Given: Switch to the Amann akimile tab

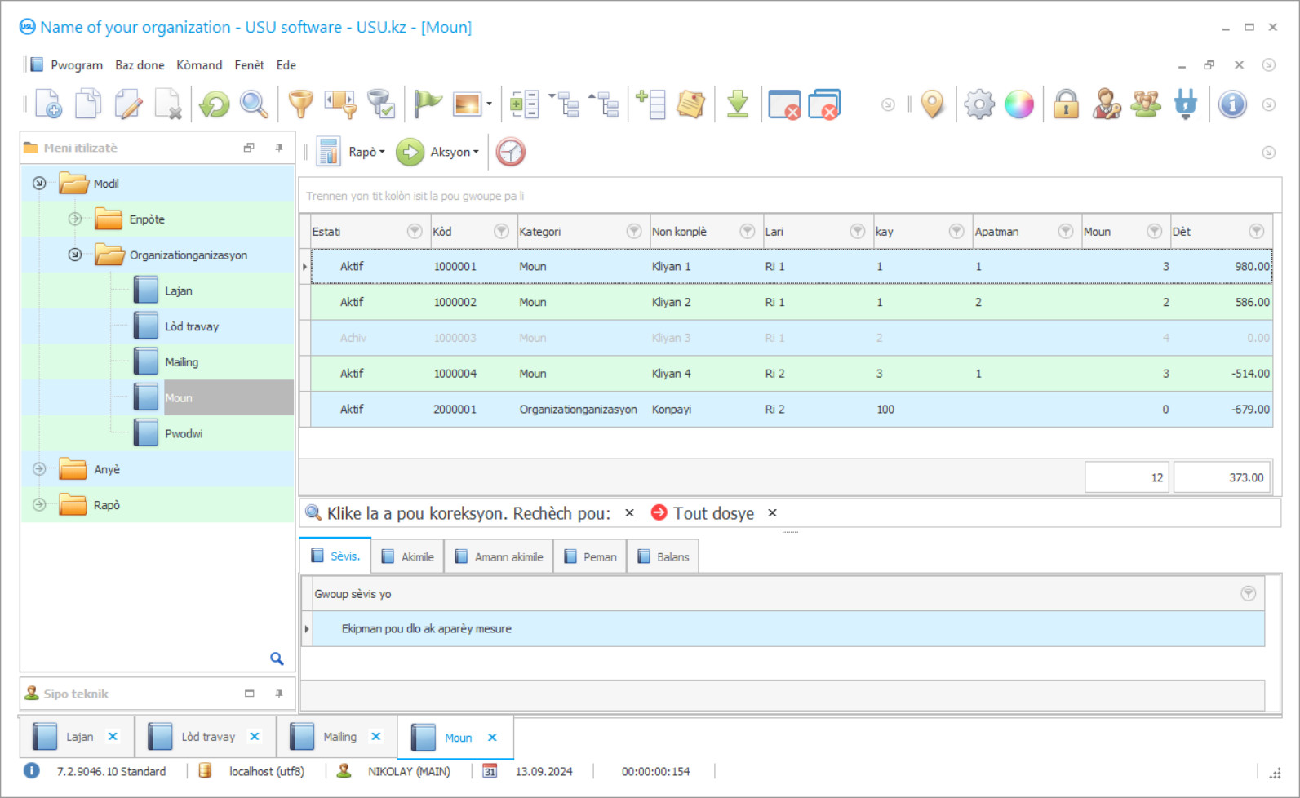Looking at the screenshot, I should click(x=499, y=557).
